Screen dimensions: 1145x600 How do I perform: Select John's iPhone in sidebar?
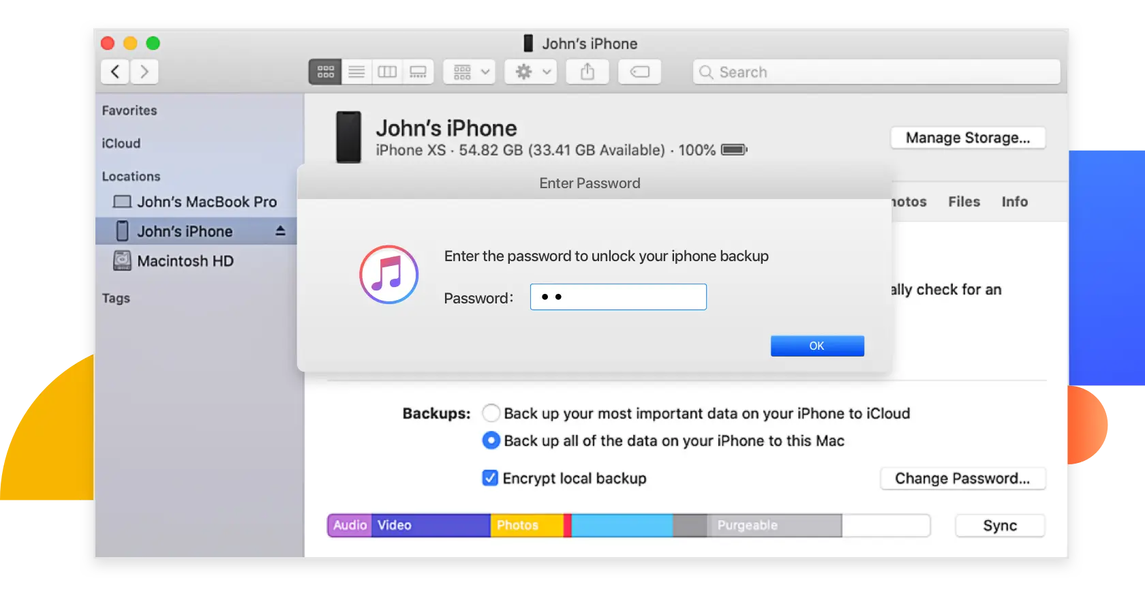click(x=196, y=231)
